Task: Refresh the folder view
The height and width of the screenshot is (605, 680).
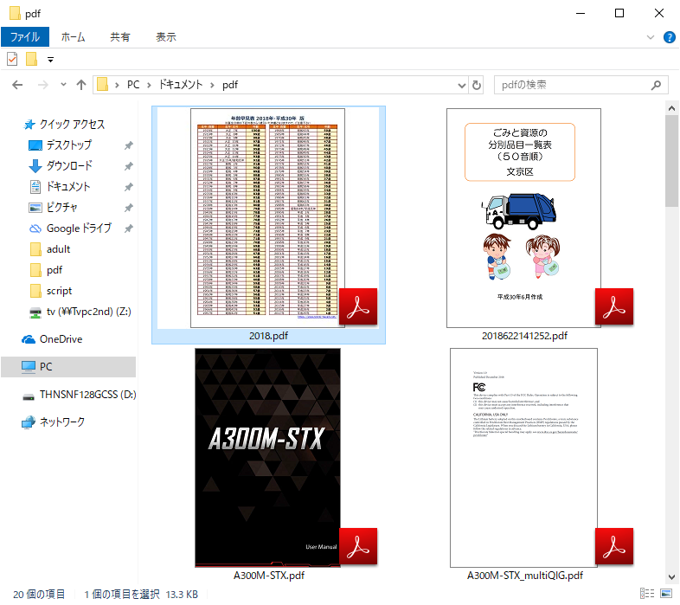Action: click(477, 85)
